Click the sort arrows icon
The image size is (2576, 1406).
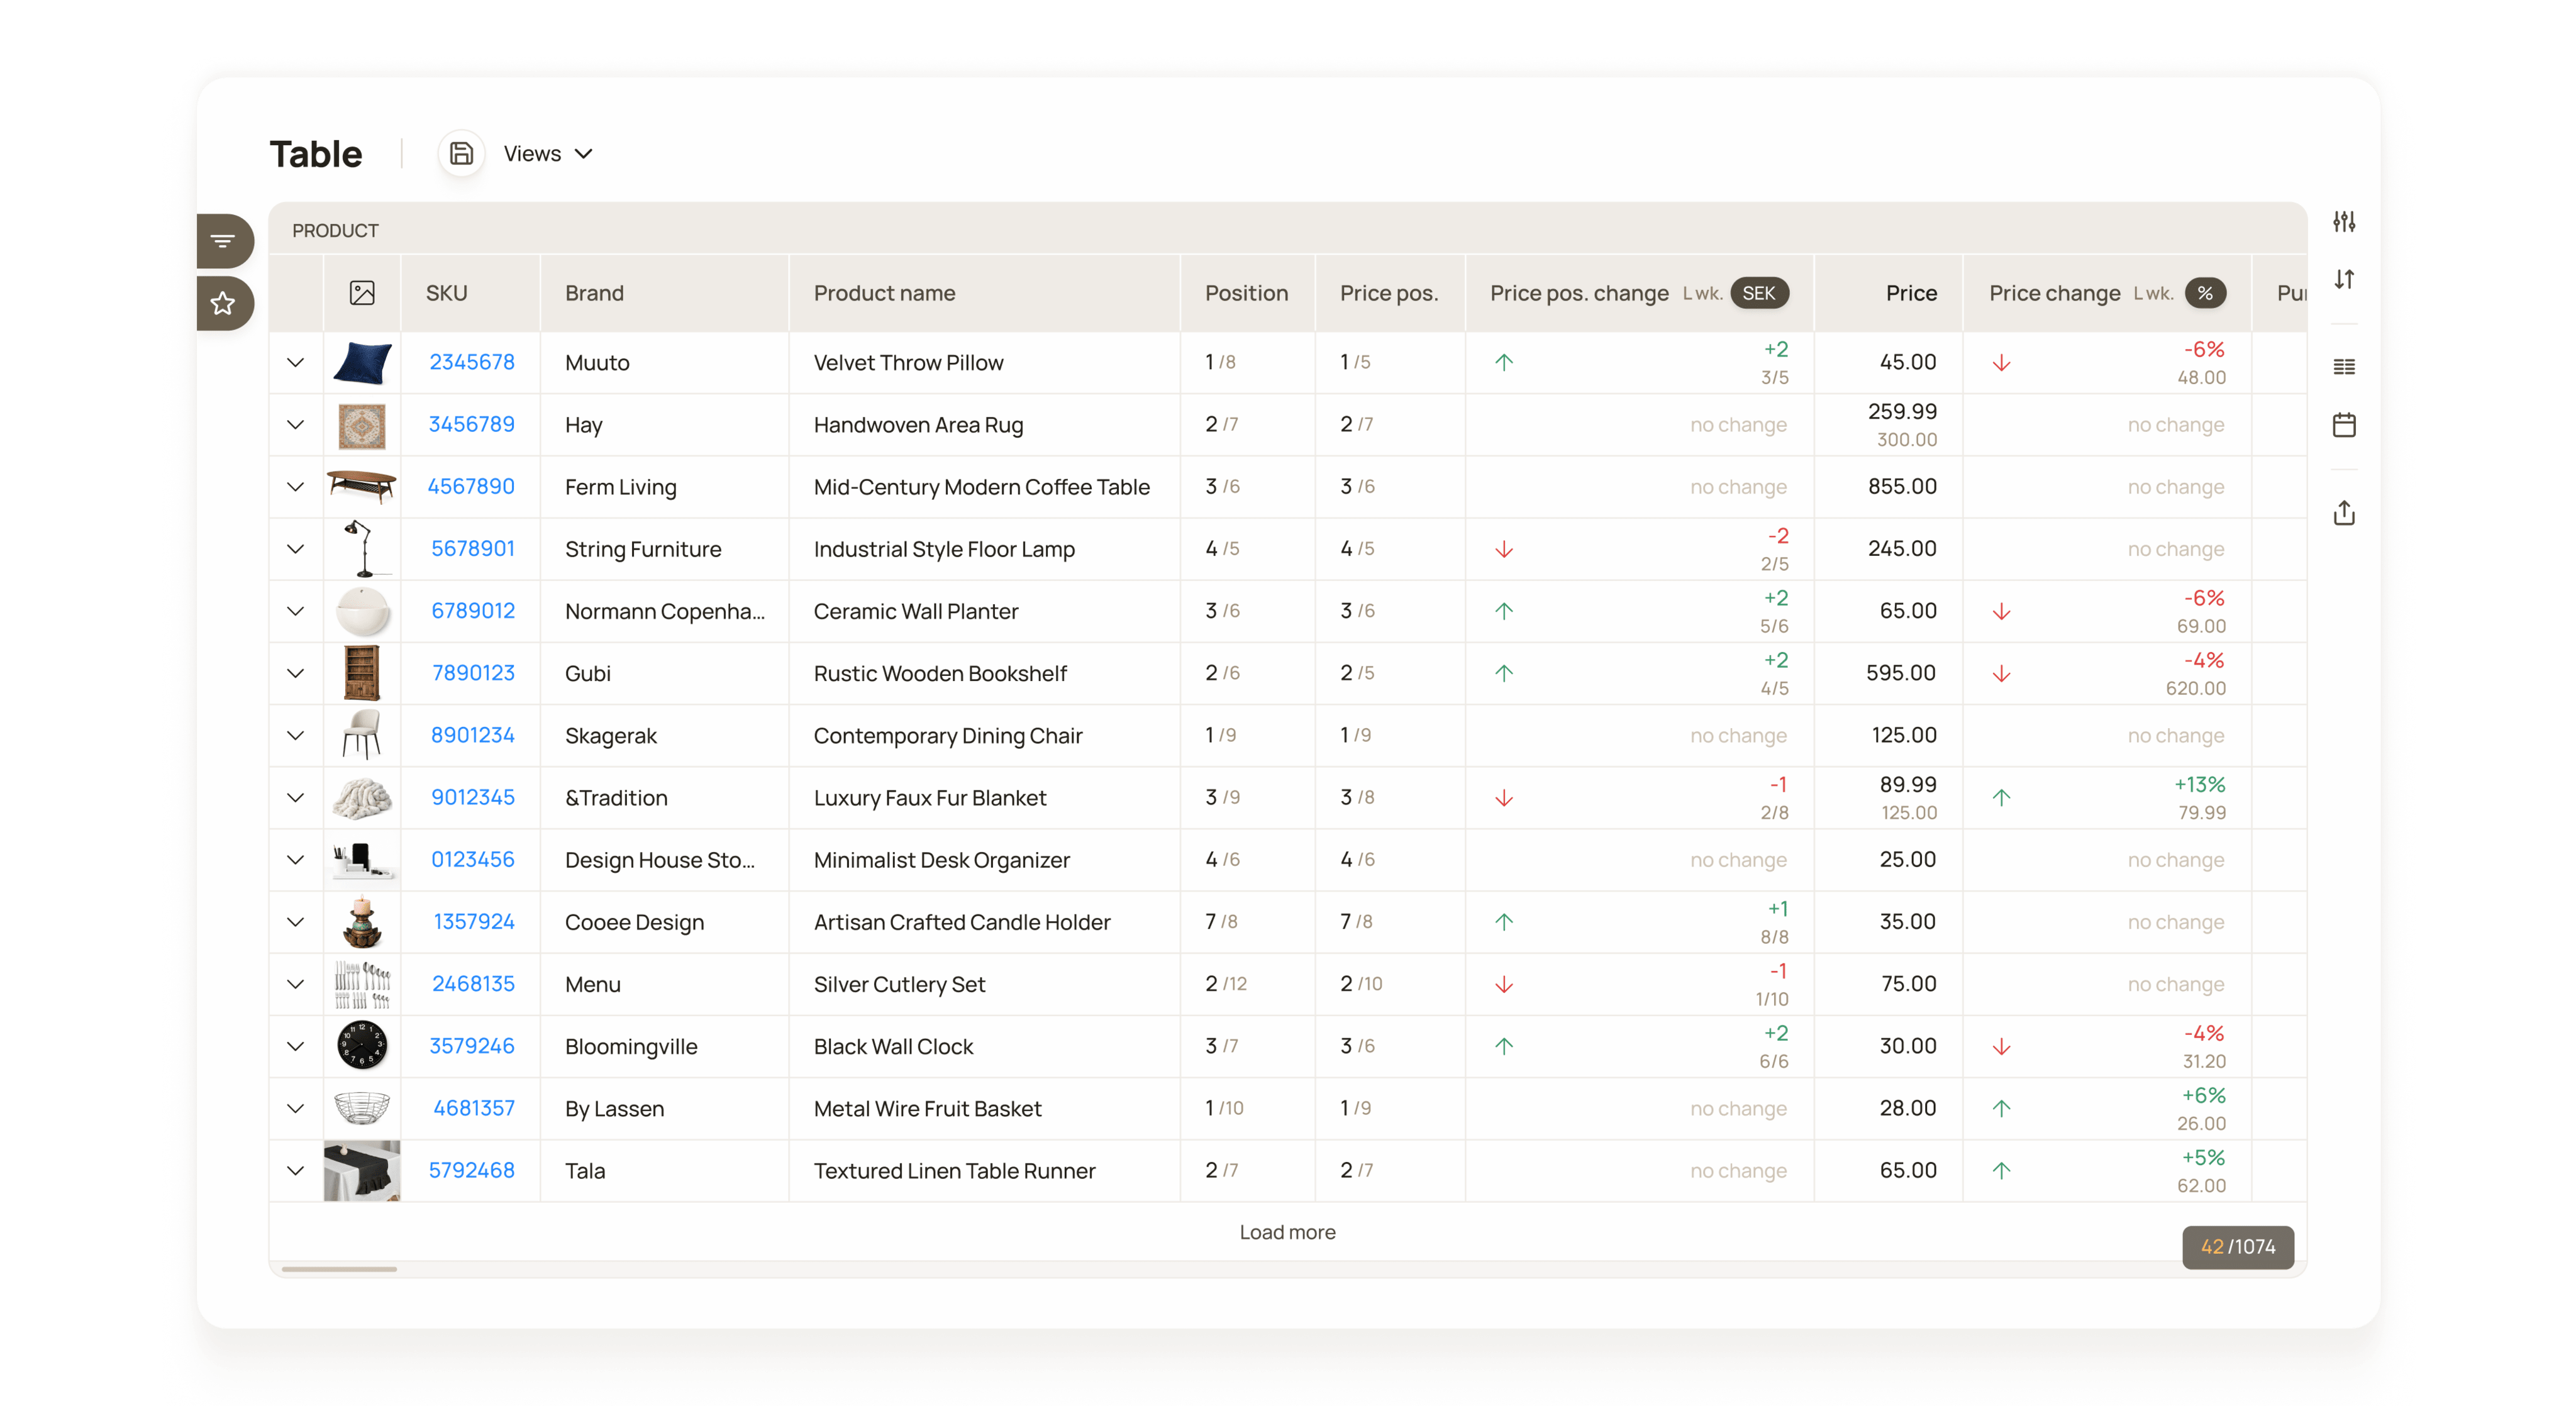point(2344,280)
